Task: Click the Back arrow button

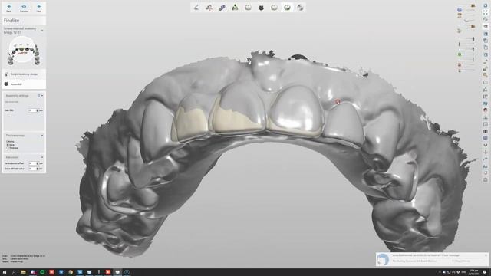Action: tap(8, 8)
